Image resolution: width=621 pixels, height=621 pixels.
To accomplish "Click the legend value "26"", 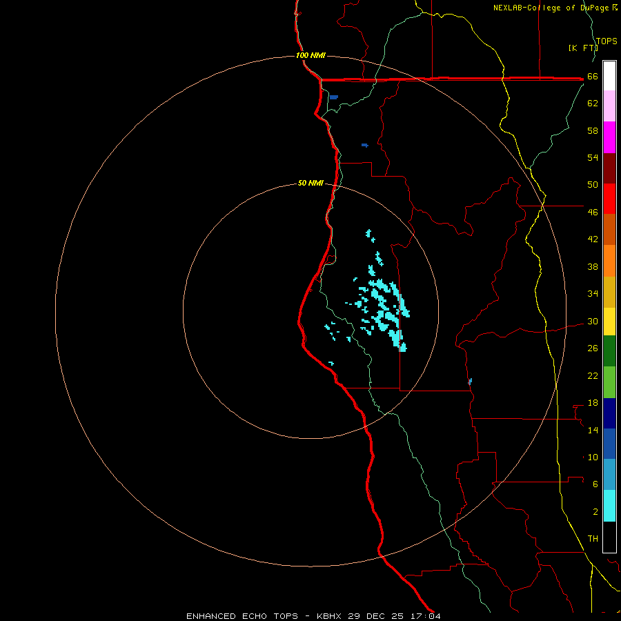I will click(593, 348).
